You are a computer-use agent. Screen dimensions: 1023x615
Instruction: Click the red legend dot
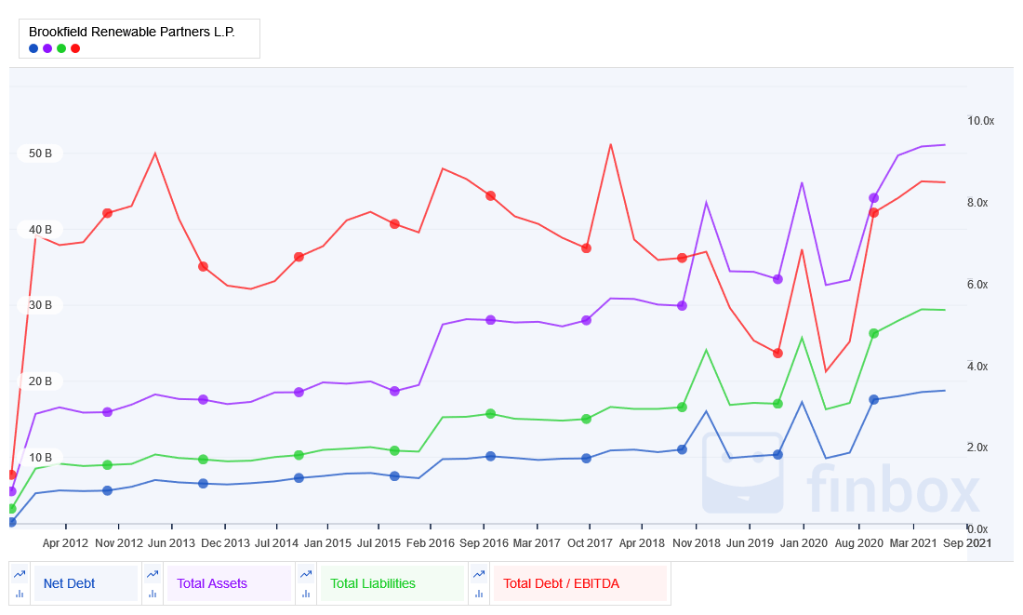75,48
